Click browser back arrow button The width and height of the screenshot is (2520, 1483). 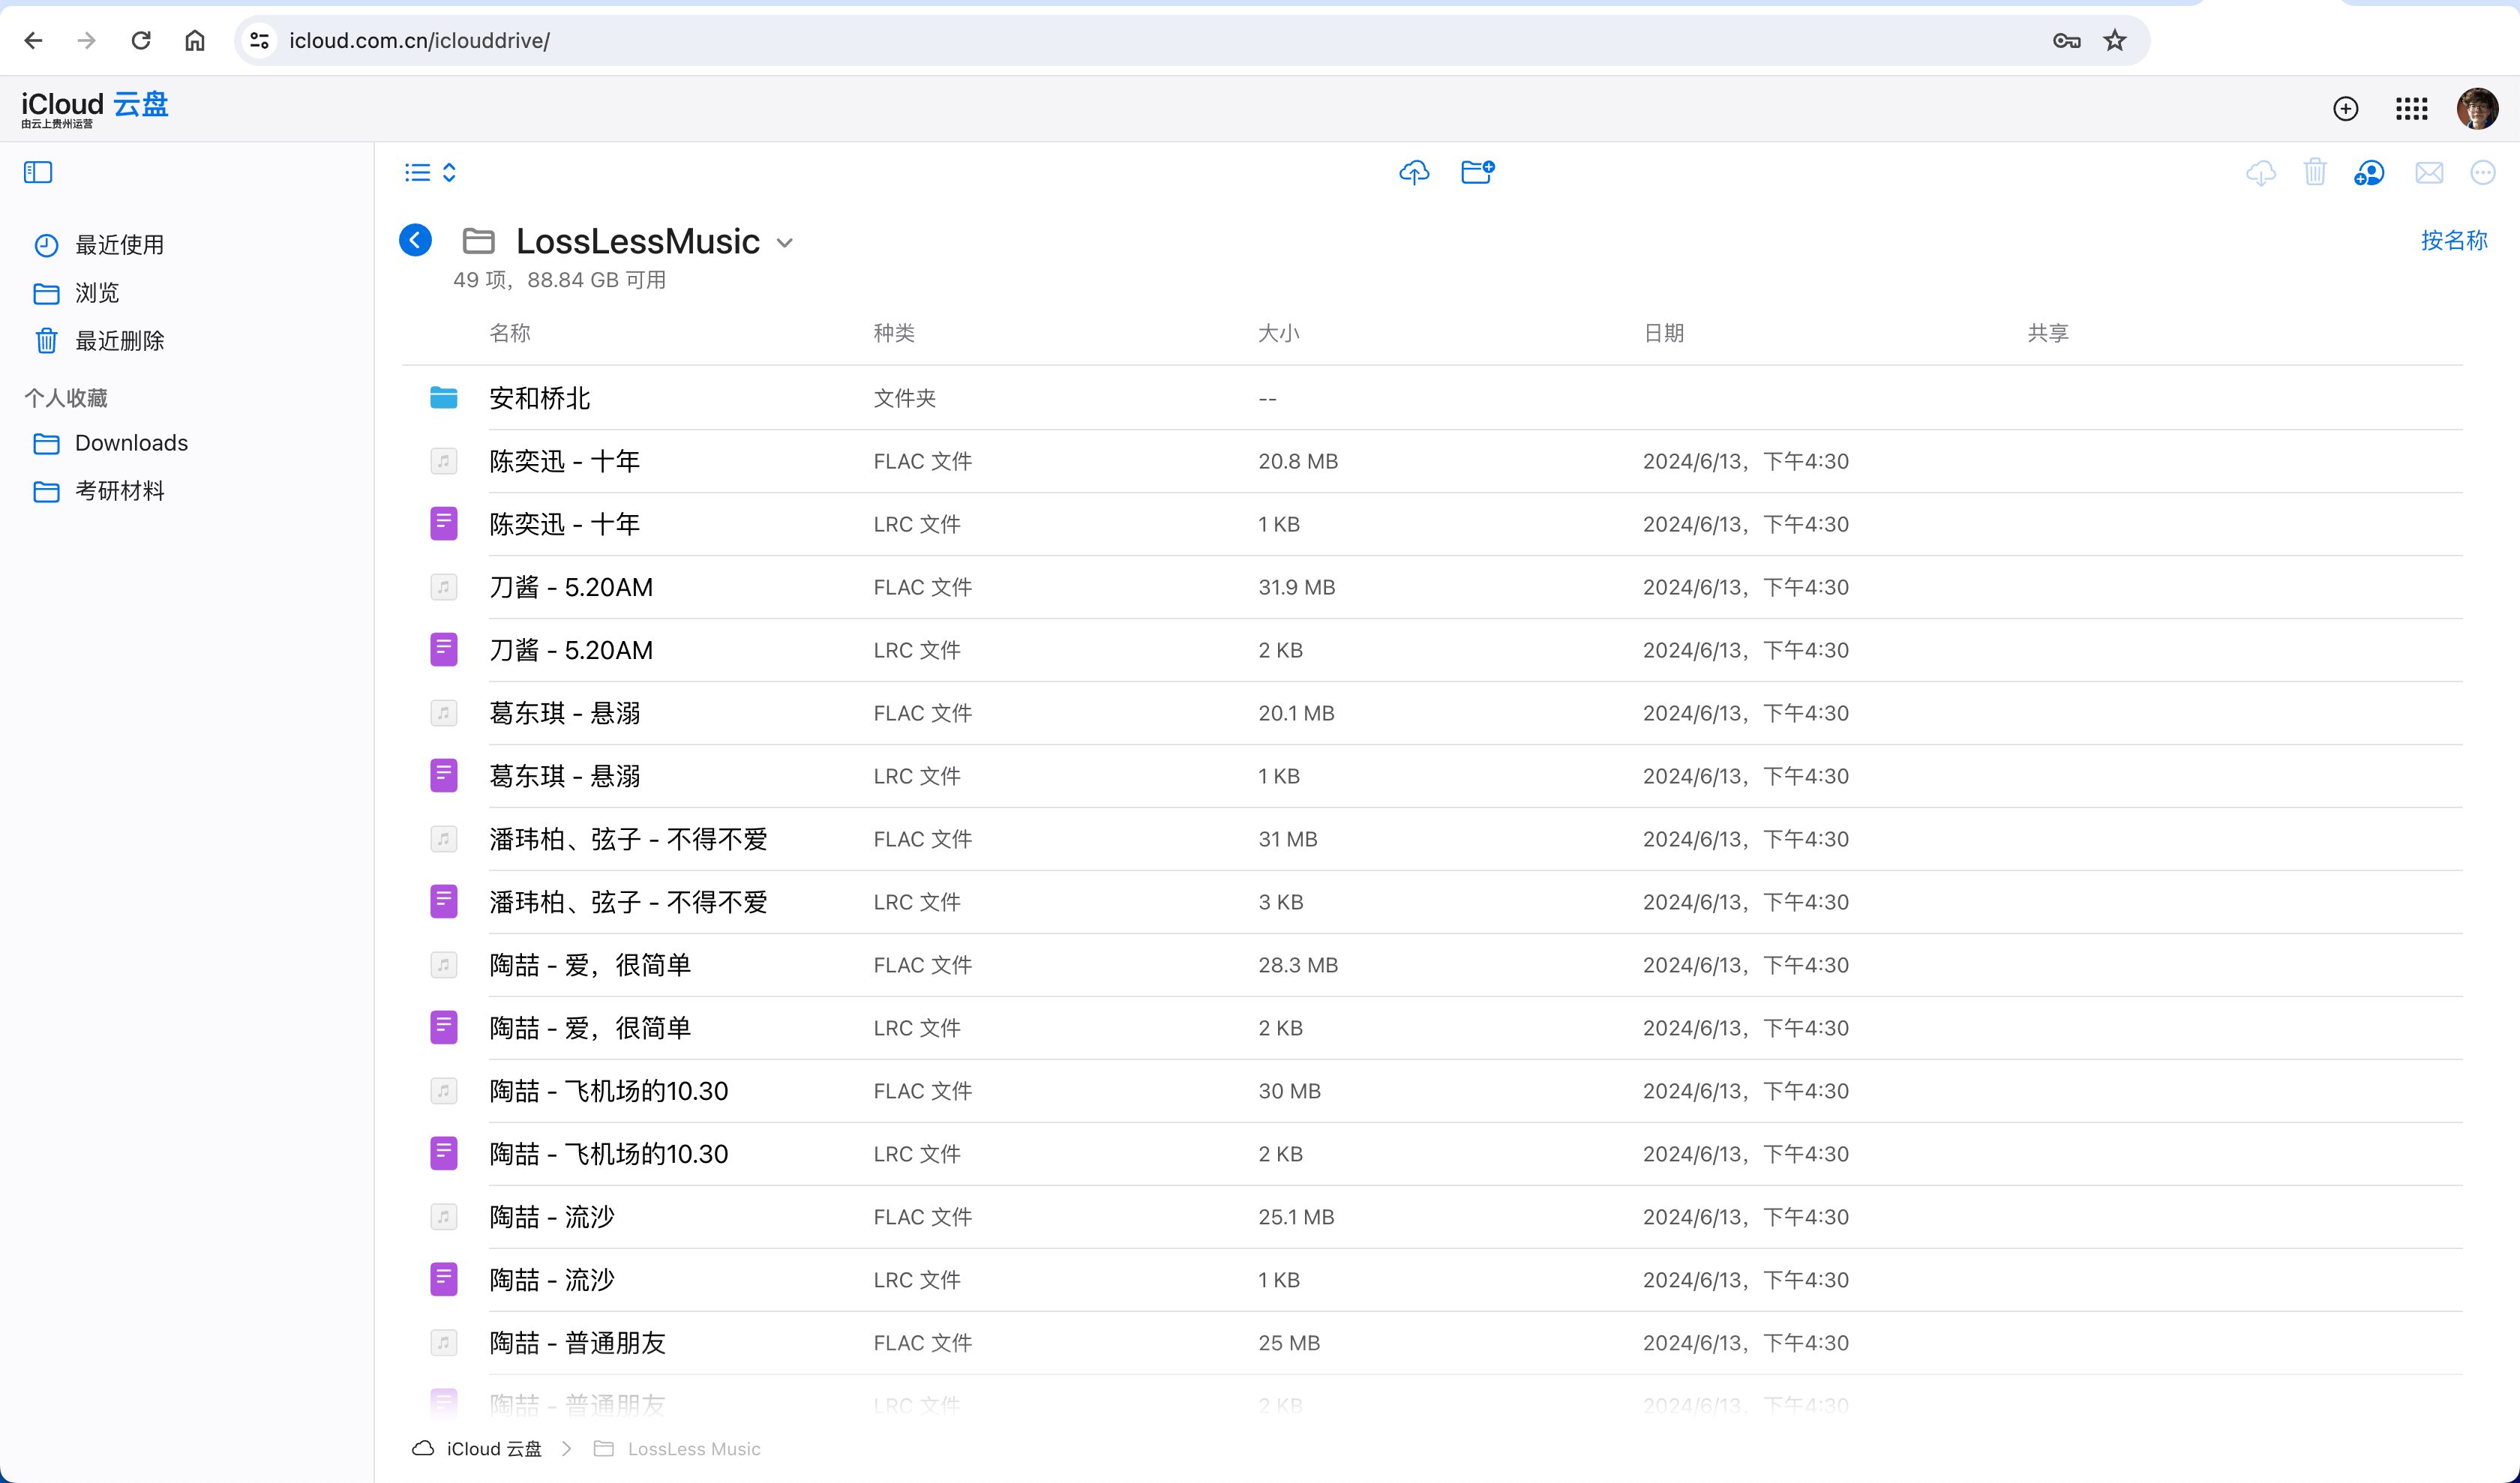tap(33, 40)
